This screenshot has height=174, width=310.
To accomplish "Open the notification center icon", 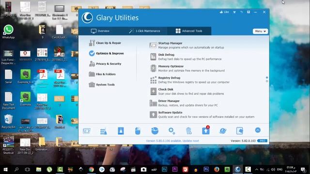I will pos(303,170).
